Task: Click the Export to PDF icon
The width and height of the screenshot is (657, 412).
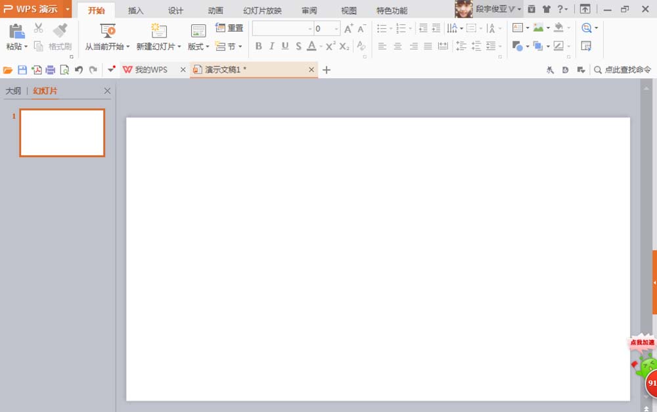Action: (37, 70)
